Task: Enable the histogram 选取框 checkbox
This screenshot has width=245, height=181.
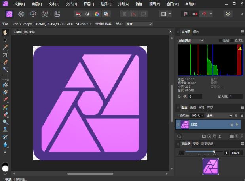Action: tap(232, 40)
